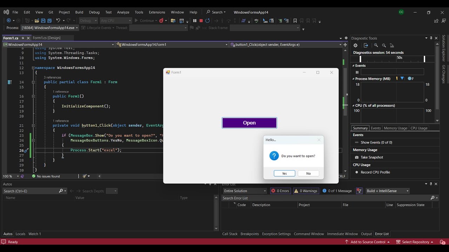
Task: Click Yes in the Hello message box
Action: click(x=284, y=173)
